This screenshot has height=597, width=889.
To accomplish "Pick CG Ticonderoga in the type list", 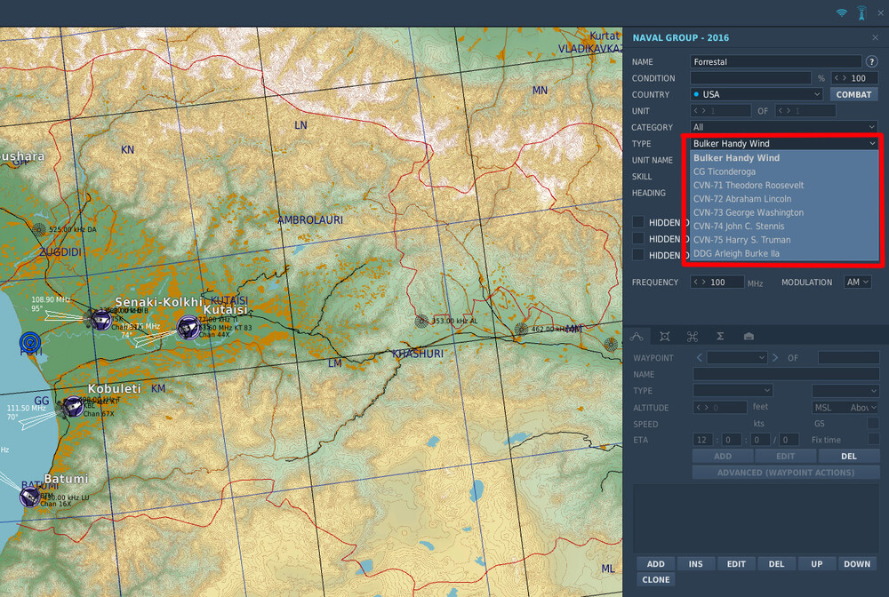I will 725,171.
